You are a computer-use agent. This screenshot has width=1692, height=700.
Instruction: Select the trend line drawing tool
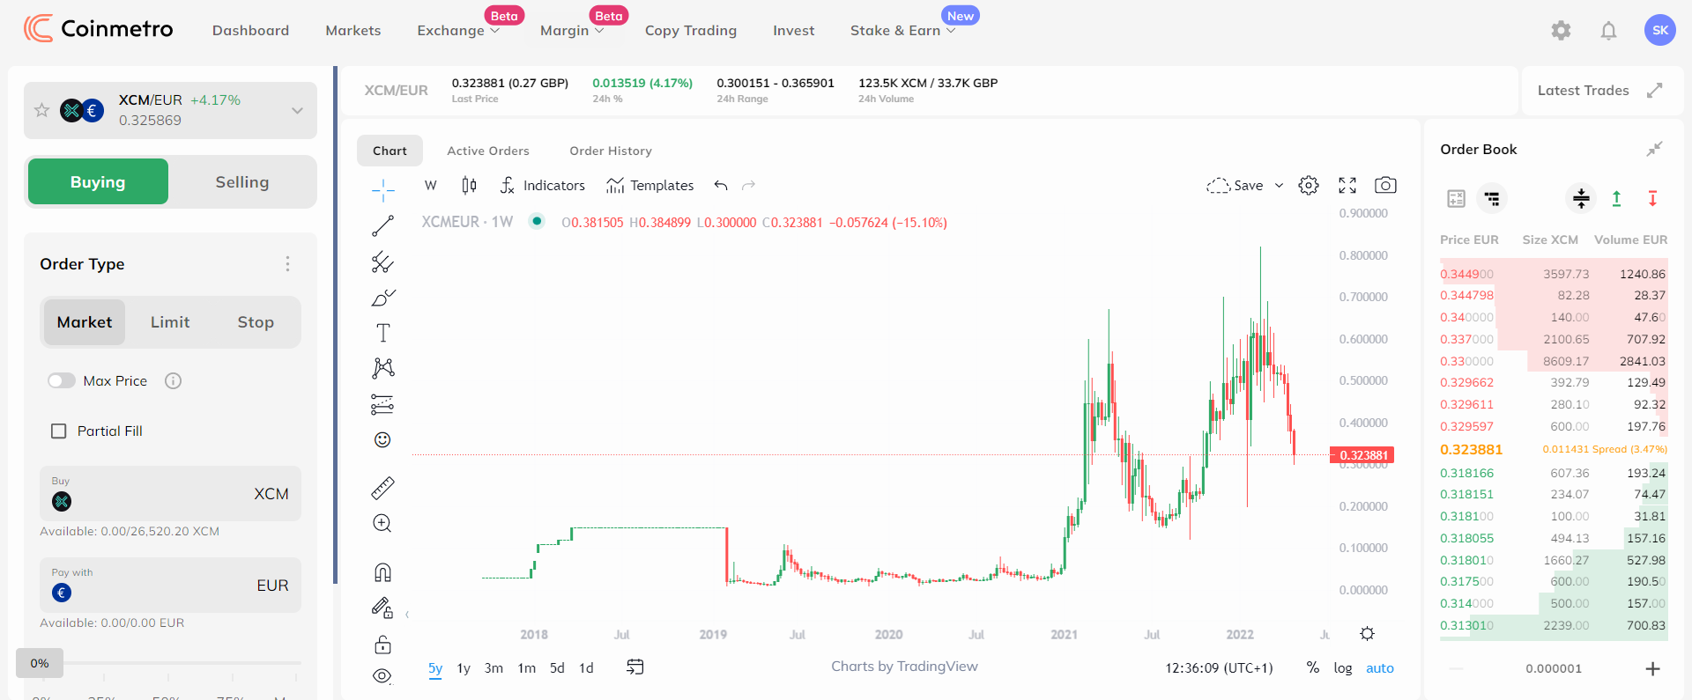coord(382,226)
